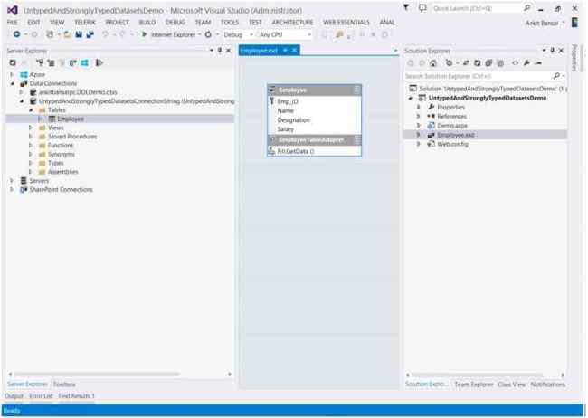This screenshot has width=588, height=418.
Task: Start debugging with the green play icon
Action: 144,34
